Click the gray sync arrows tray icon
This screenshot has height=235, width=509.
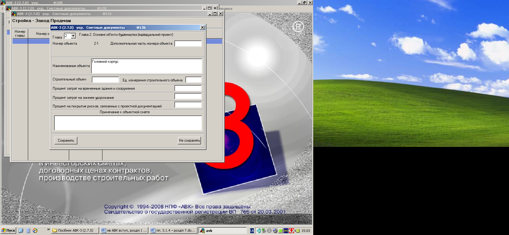[x=269, y=231]
